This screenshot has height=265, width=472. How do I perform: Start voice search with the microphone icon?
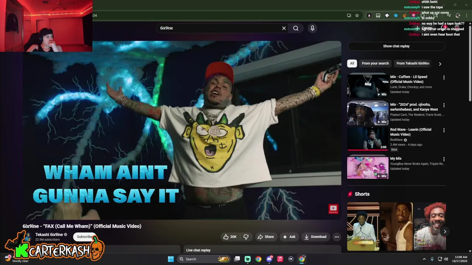coord(312,28)
